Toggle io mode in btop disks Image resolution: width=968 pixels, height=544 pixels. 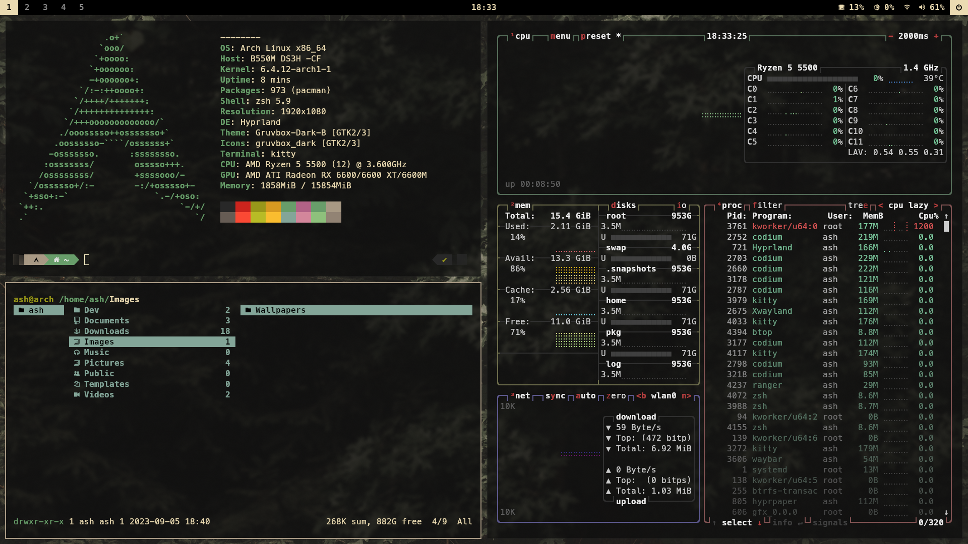pyautogui.click(x=682, y=206)
